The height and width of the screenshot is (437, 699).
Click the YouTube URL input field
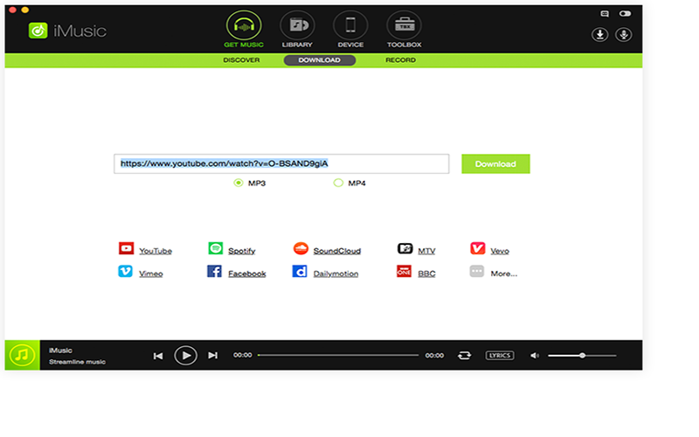[x=281, y=163]
